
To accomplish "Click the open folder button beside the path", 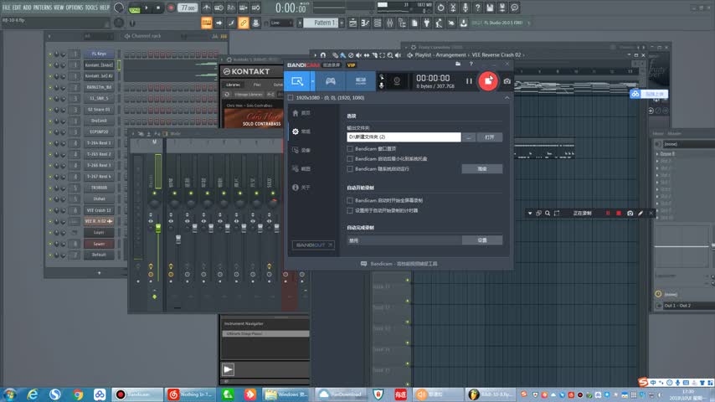I will tap(489, 137).
